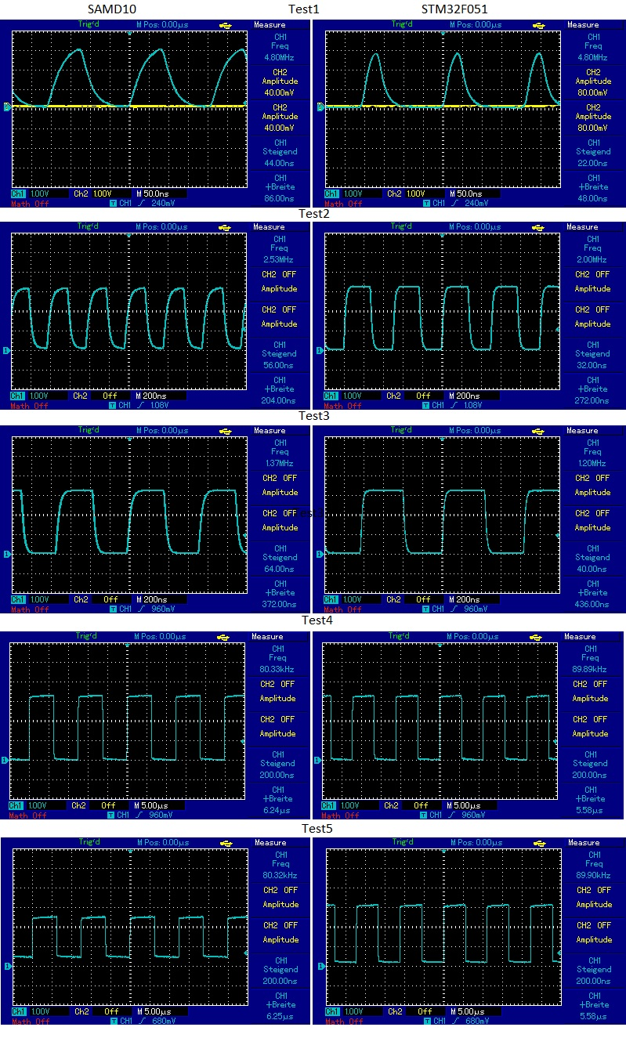Click the Measure header in SAMD10 Test1 scope
626x1056 pixels.
coord(270,25)
